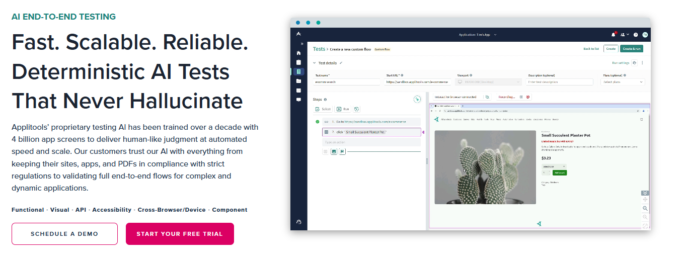This screenshot has width=685, height=261.
Task: Click the Tests breadcrumb link
Action: (x=319, y=49)
